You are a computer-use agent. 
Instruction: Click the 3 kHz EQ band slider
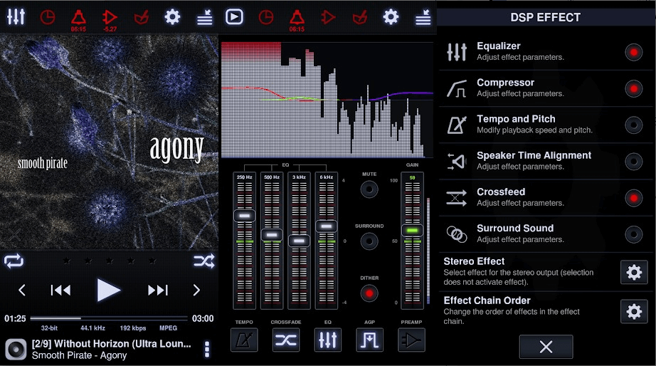(x=299, y=241)
